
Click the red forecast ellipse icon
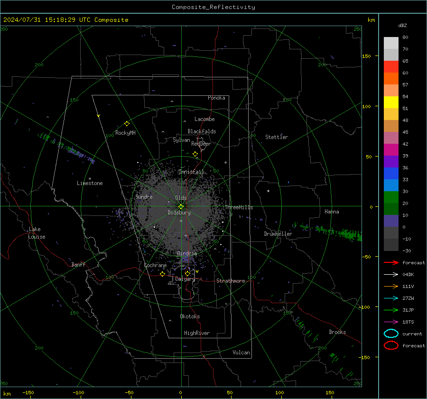[x=391, y=345]
